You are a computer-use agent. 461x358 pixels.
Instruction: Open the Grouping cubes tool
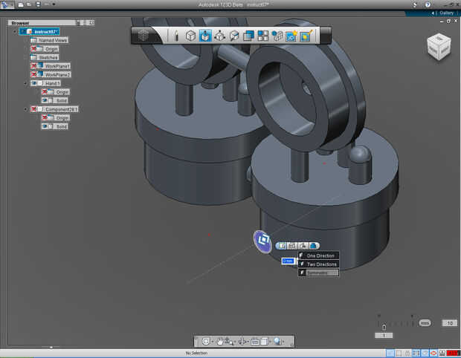(277, 36)
